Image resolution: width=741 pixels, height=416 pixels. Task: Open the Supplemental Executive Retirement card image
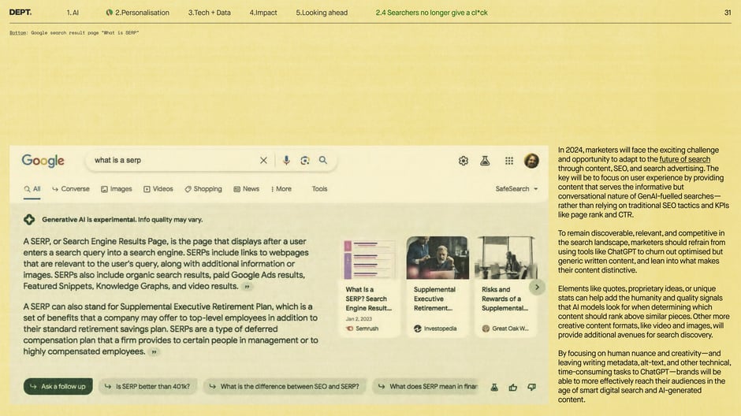pos(438,258)
